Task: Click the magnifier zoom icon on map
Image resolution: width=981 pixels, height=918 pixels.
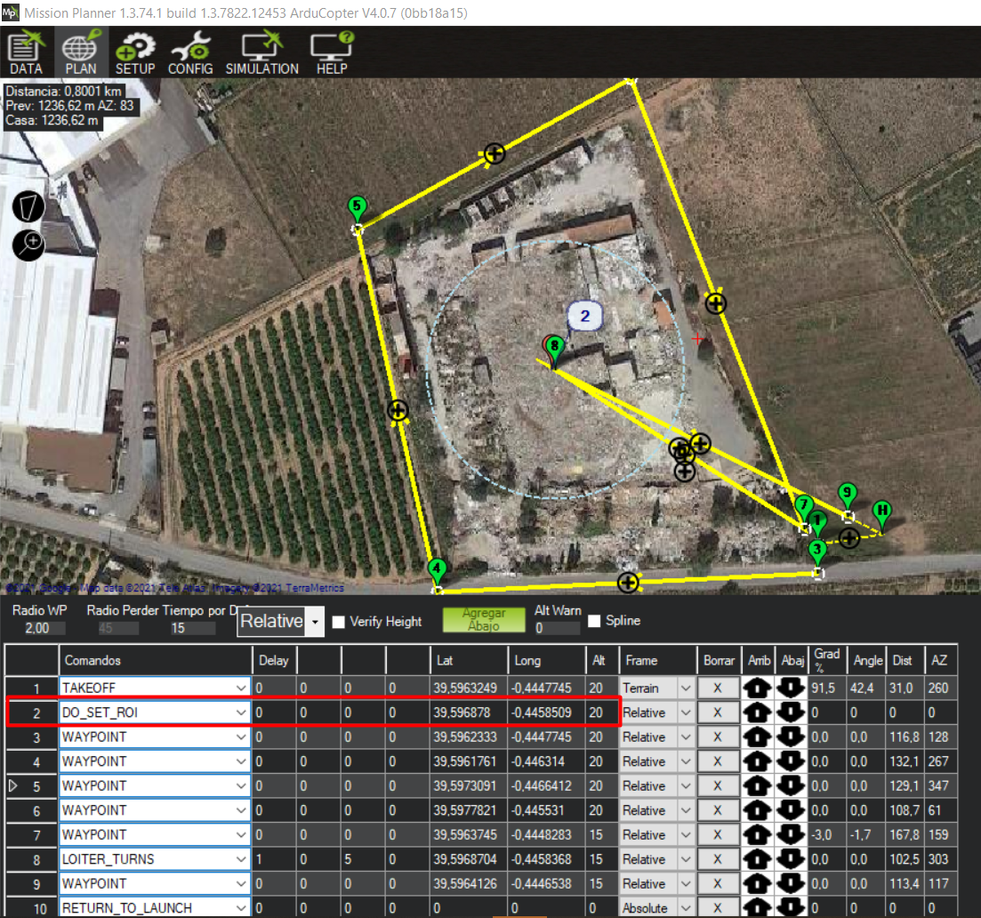Action: point(28,244)
